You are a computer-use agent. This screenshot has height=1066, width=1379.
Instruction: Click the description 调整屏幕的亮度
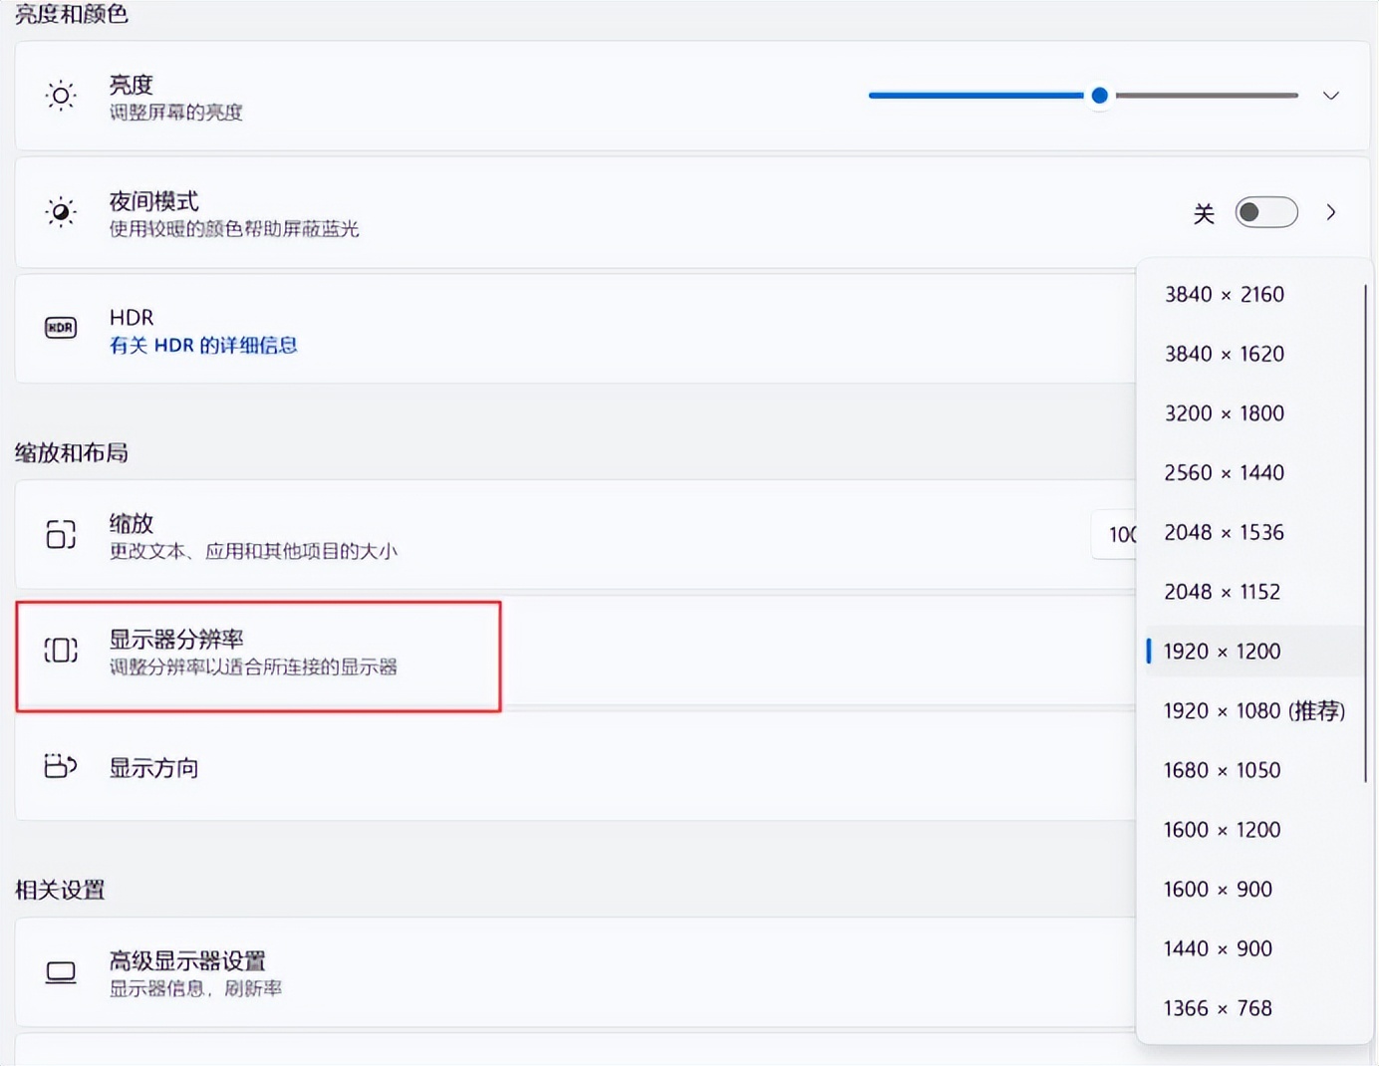point(176,113)
